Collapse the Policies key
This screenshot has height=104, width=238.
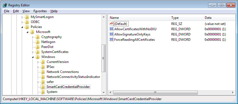(22, 27)
